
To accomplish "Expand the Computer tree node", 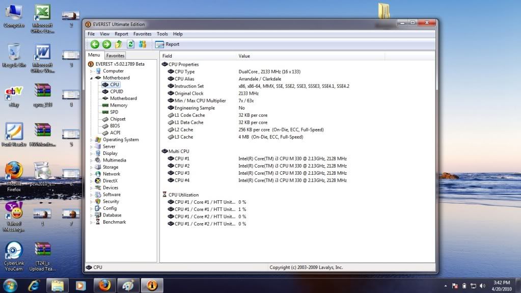I will [91, 71].
